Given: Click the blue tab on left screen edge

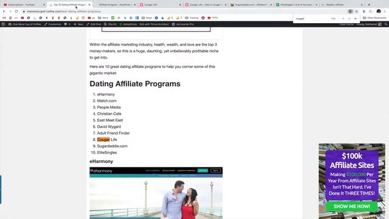Looking at the screenshot, I should [1, 189].
